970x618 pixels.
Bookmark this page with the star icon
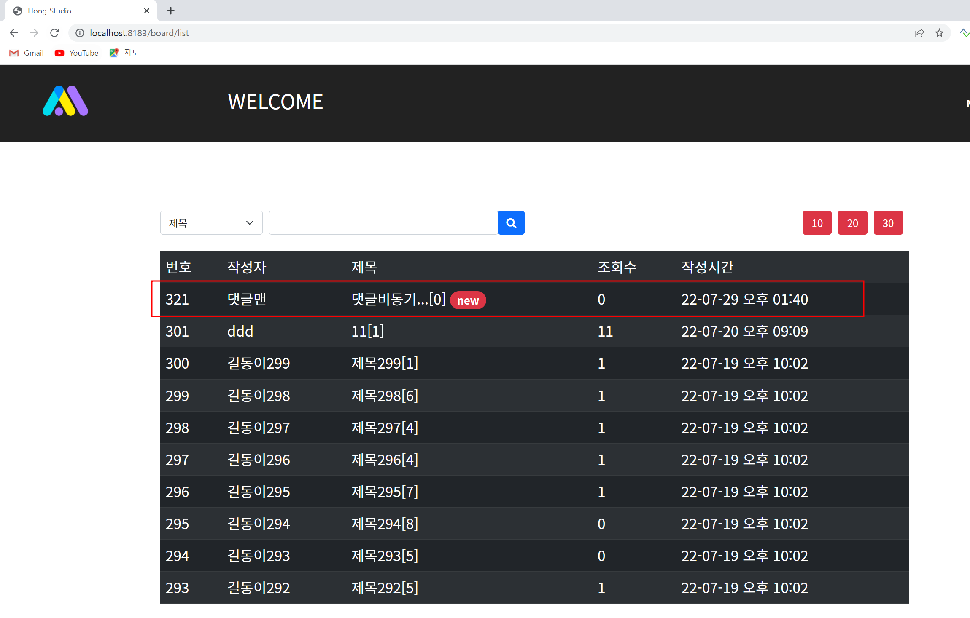939,33
